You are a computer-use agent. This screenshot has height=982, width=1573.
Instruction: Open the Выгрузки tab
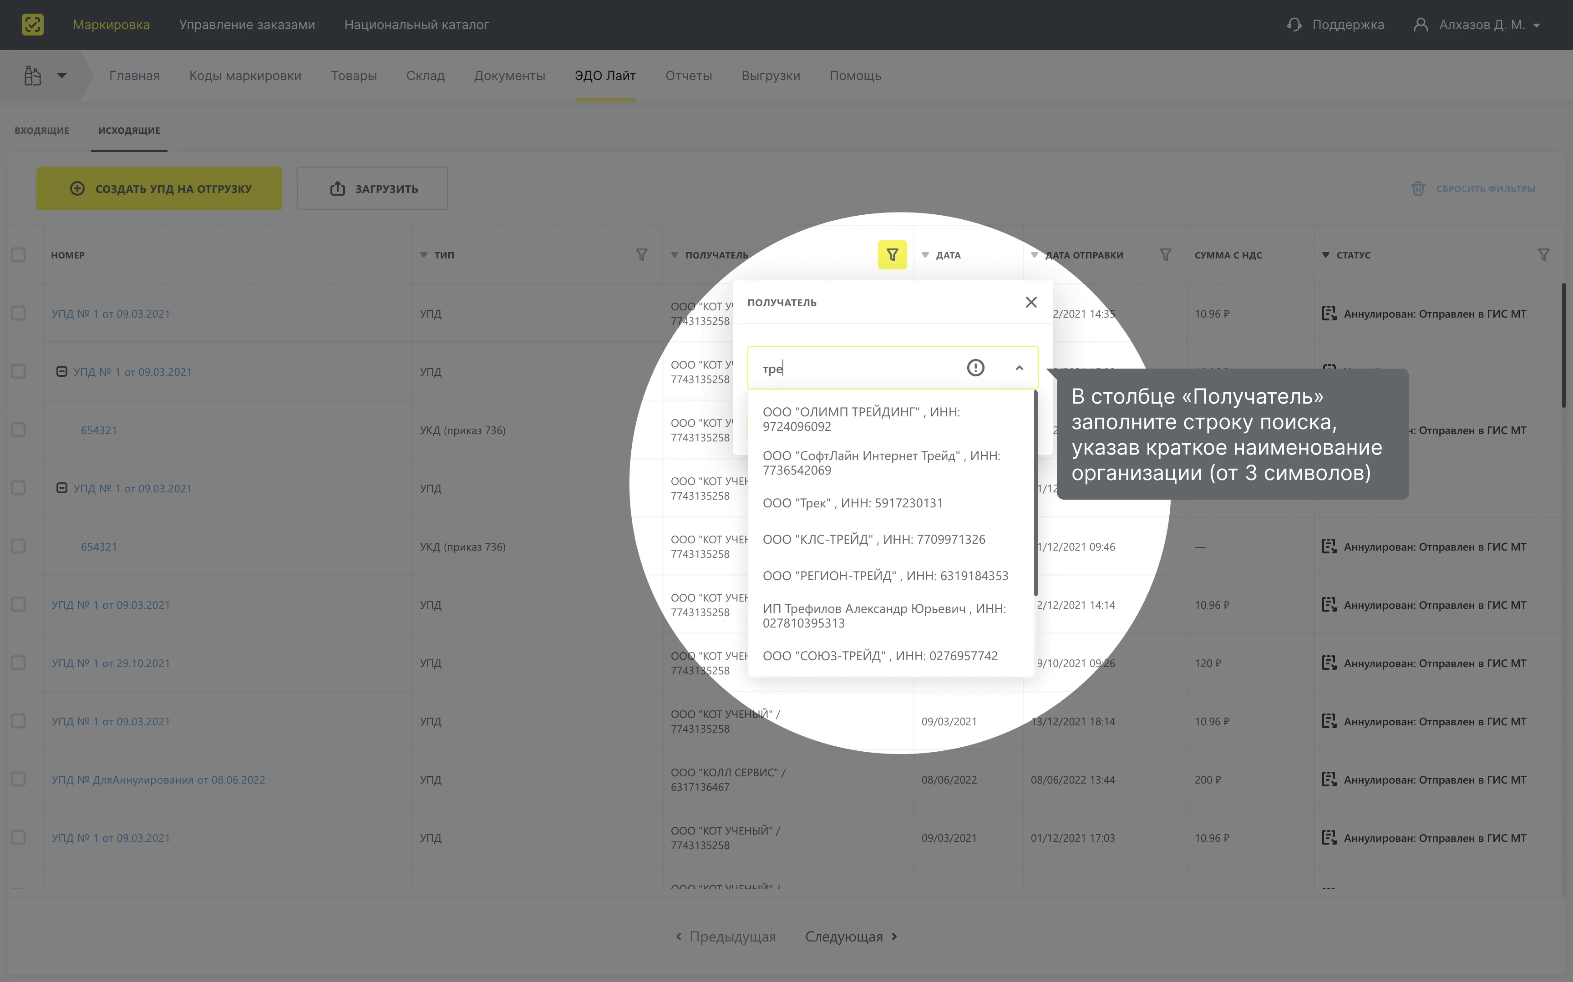[771, 76]
